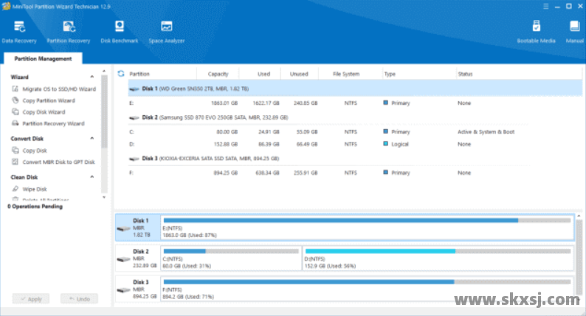Refresh the partition list
Image resolution: width=586 pixels, height=316 pixels.
121,74
